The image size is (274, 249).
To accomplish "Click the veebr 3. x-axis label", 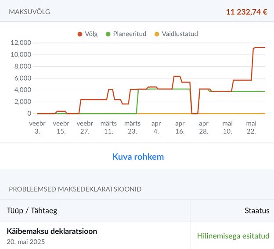I will click(37, 127).
